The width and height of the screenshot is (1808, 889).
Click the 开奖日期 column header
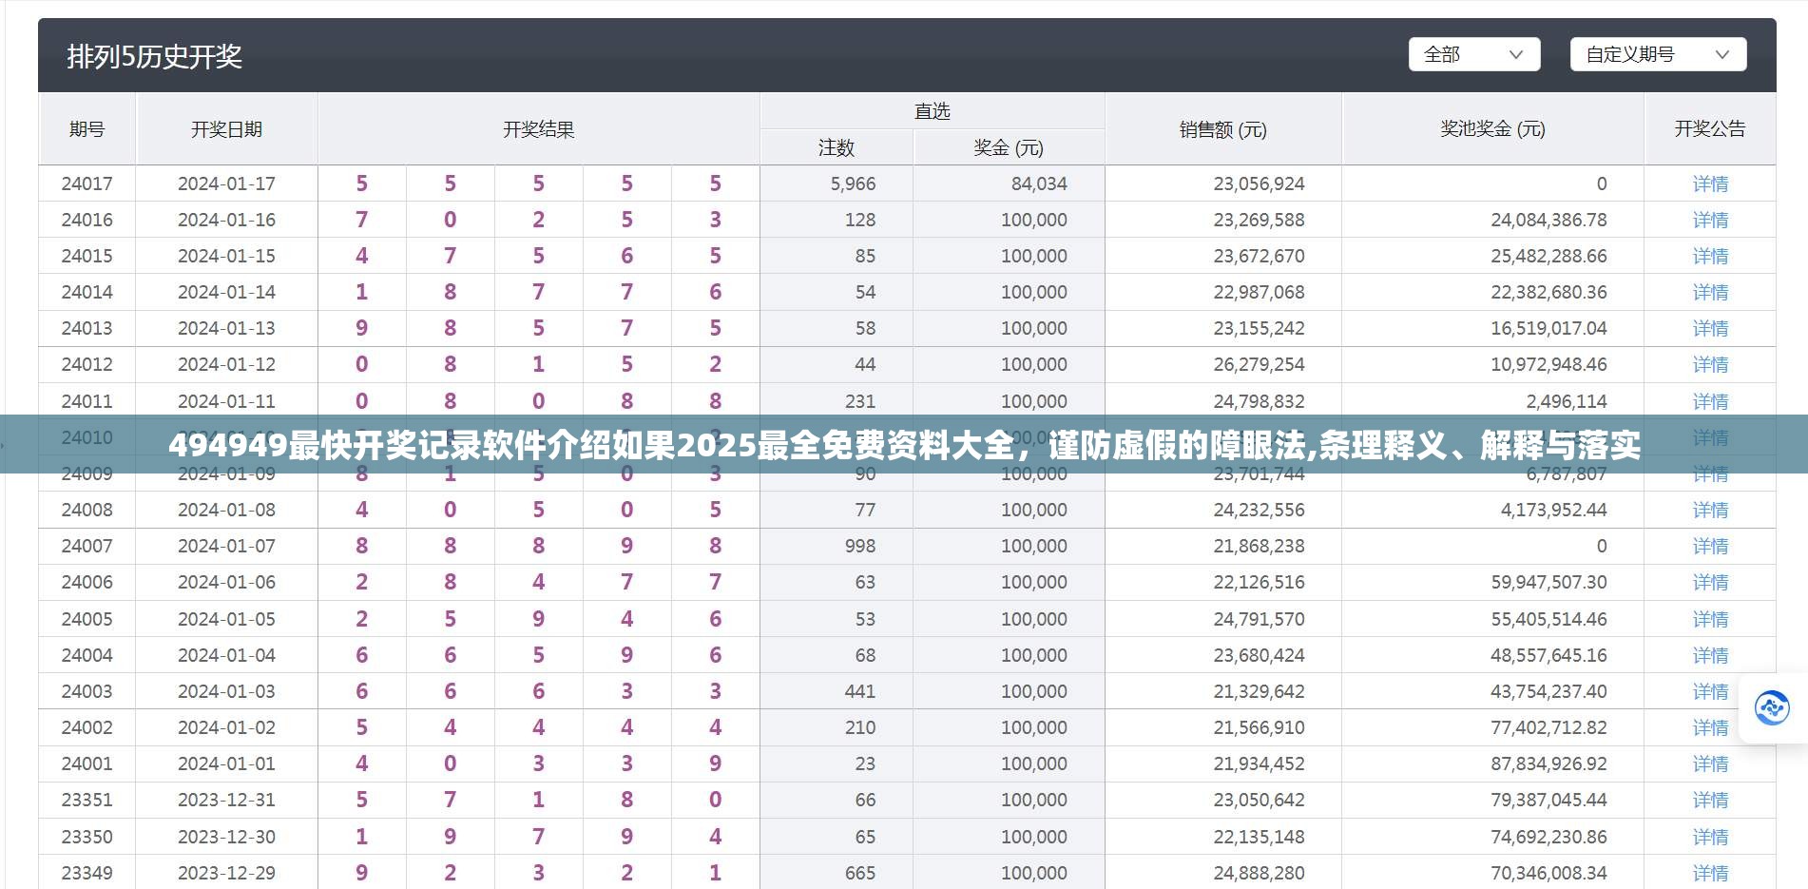tap(226, 128)
